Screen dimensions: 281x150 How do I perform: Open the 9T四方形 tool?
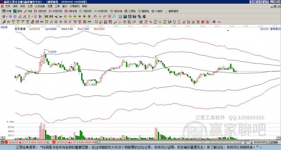click(101, 11)
